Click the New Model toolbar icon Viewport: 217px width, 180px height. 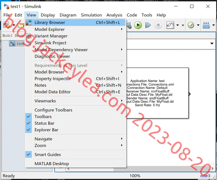coord(7,25)
